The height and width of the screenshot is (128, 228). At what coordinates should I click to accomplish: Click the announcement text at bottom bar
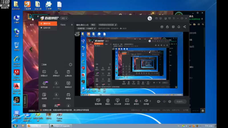(66, 110)
